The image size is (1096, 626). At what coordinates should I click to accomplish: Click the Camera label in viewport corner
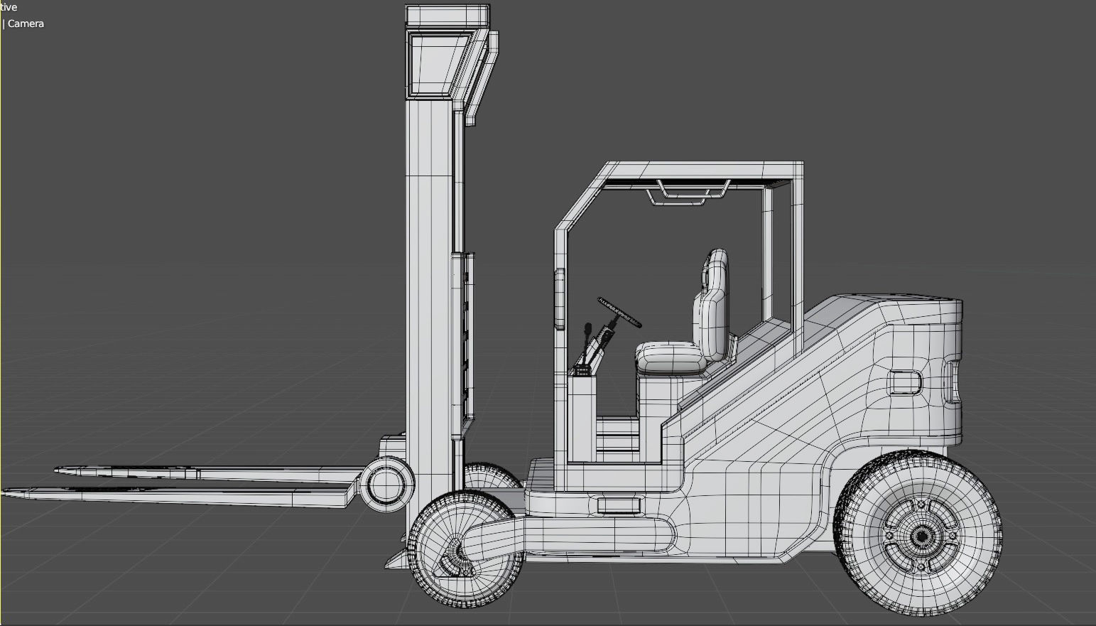click(x=26, y=23)
